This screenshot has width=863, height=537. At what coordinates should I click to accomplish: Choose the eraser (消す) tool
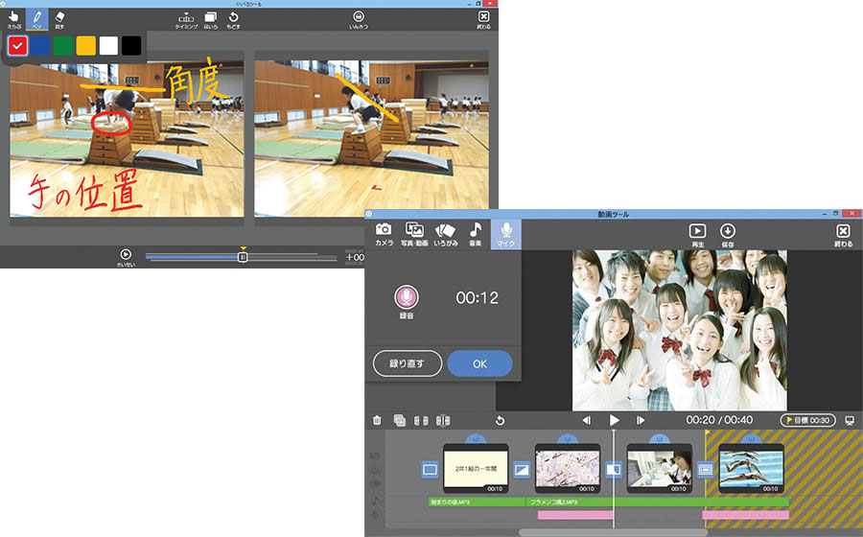tap(59, 18)
